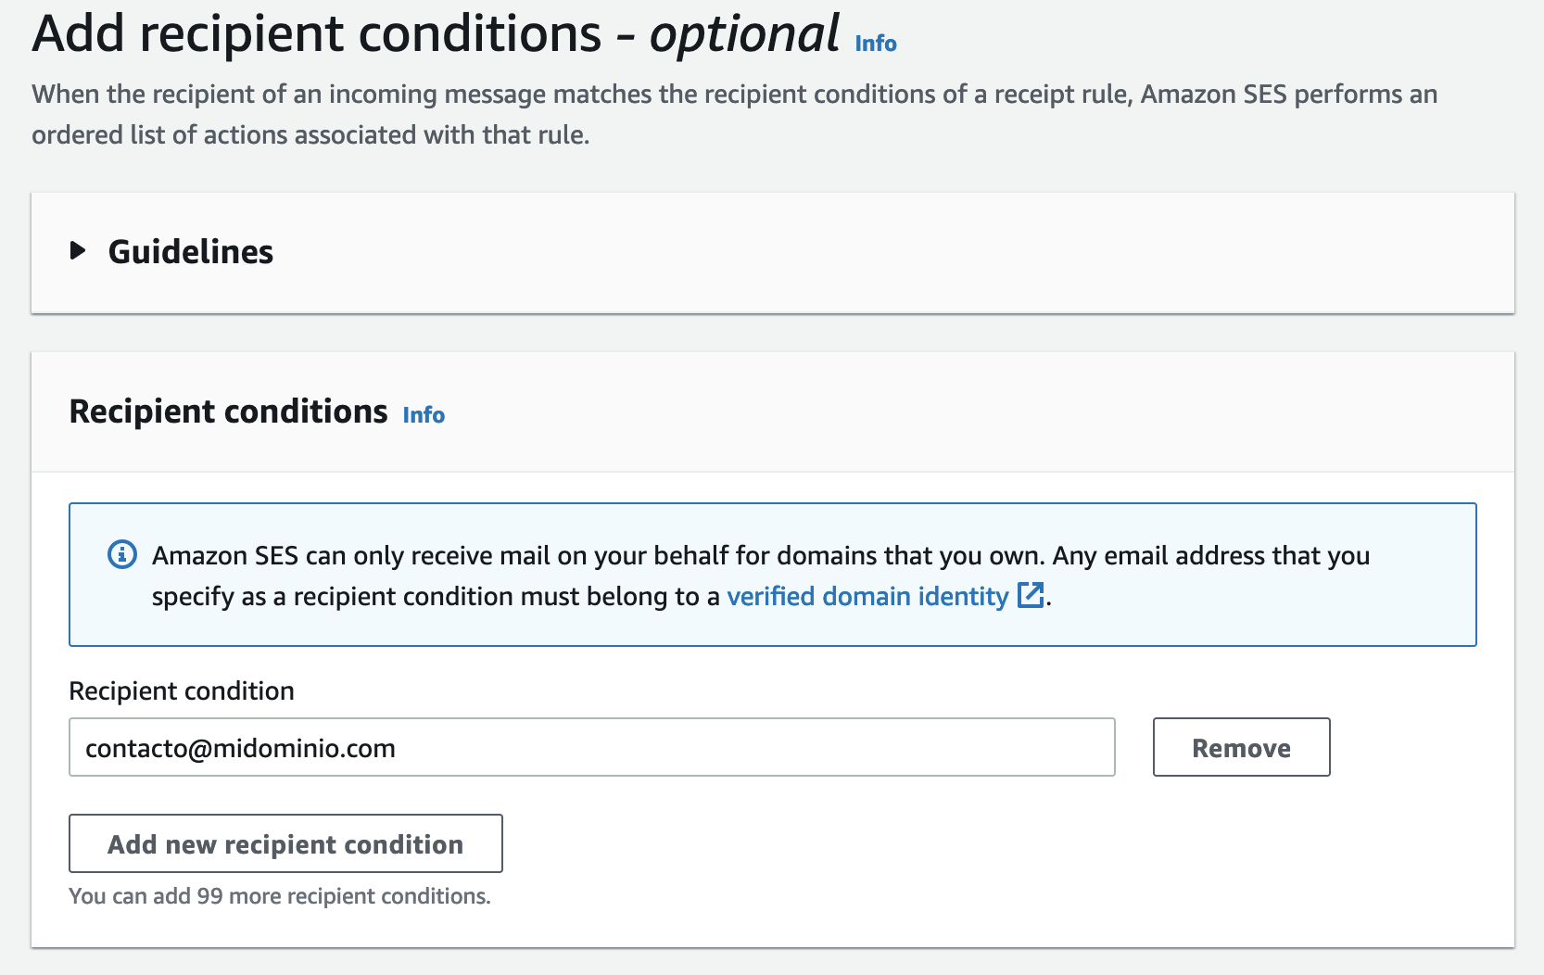Click 'ordered list of actions' description line

pos(310,135)
